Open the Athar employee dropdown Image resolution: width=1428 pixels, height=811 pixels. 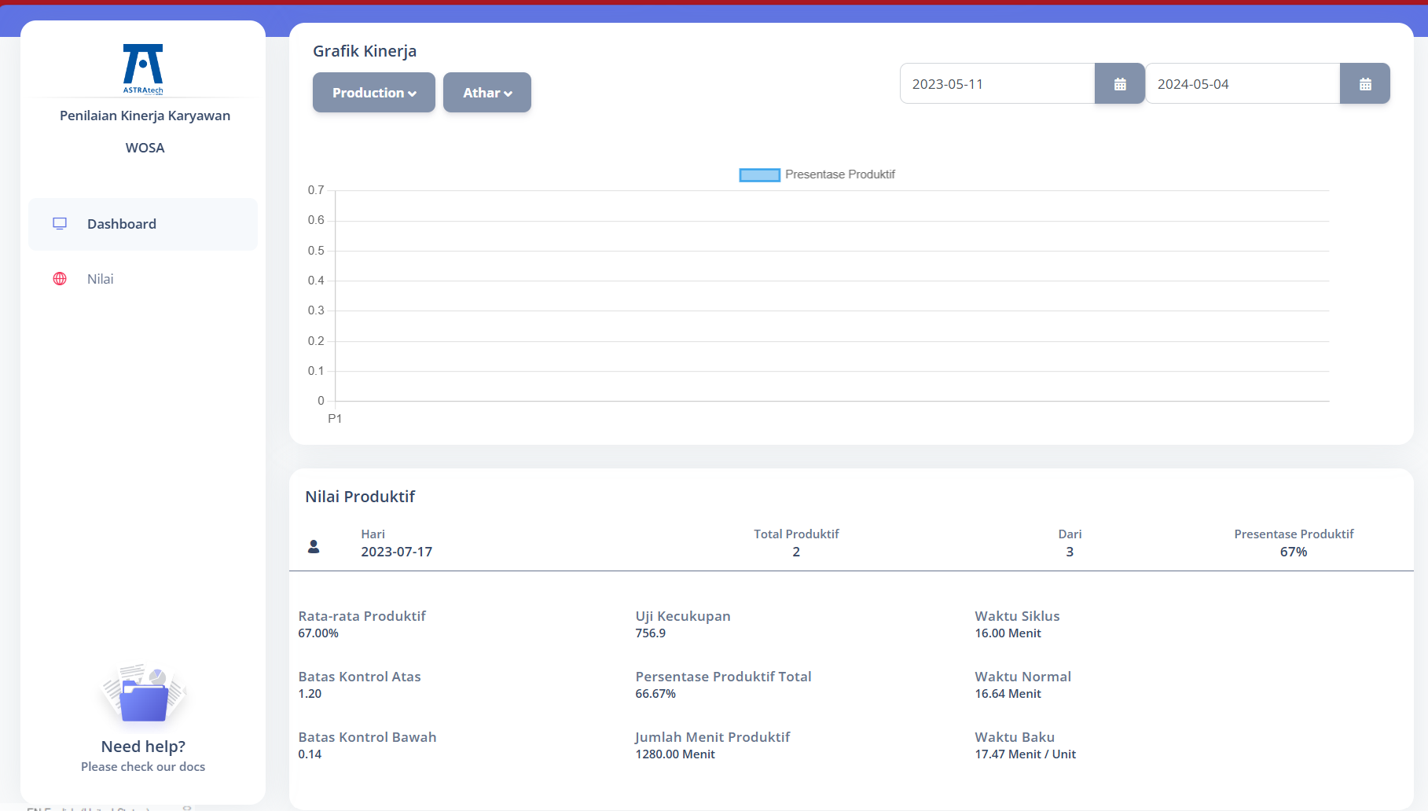point(487,93)
